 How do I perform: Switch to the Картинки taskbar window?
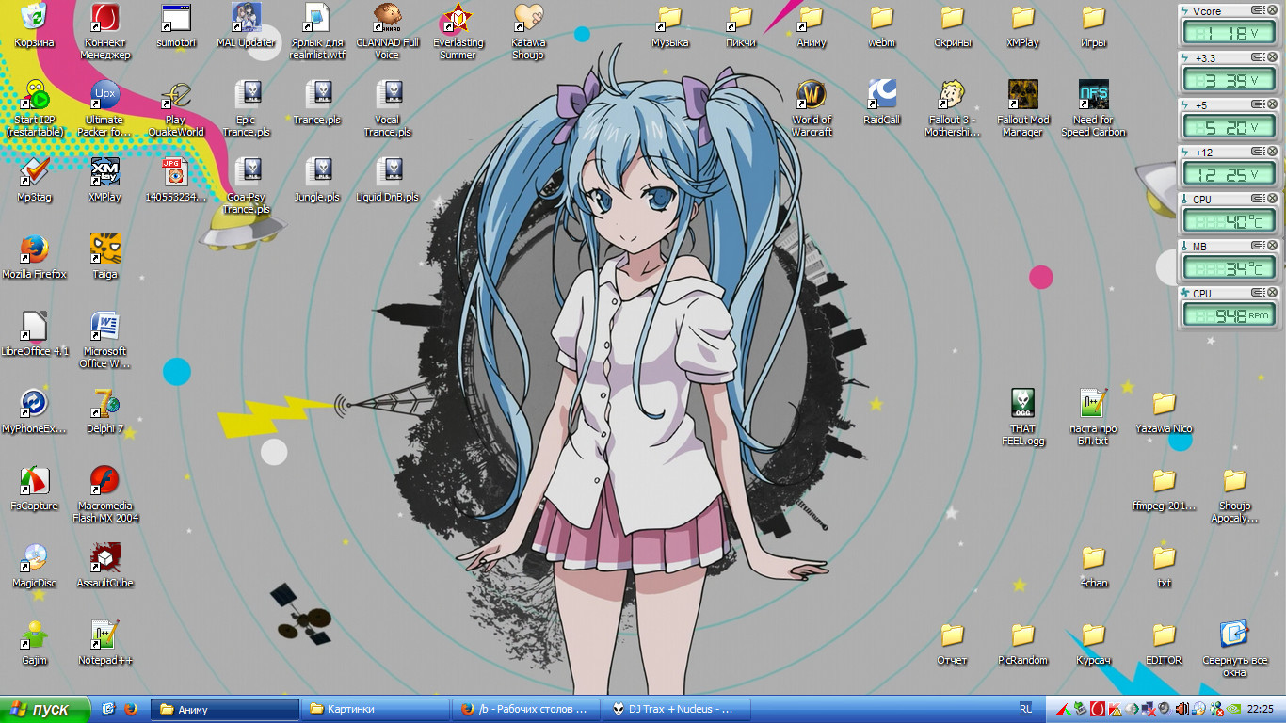[375, 709]
